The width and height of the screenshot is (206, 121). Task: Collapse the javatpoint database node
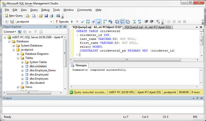pos(14,50)
